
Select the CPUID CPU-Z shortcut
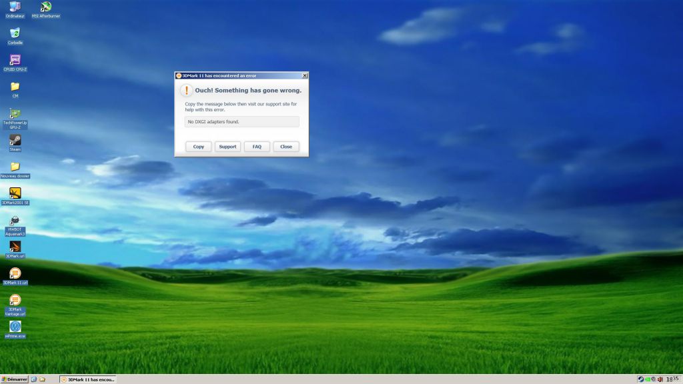[x=15, y=63]
